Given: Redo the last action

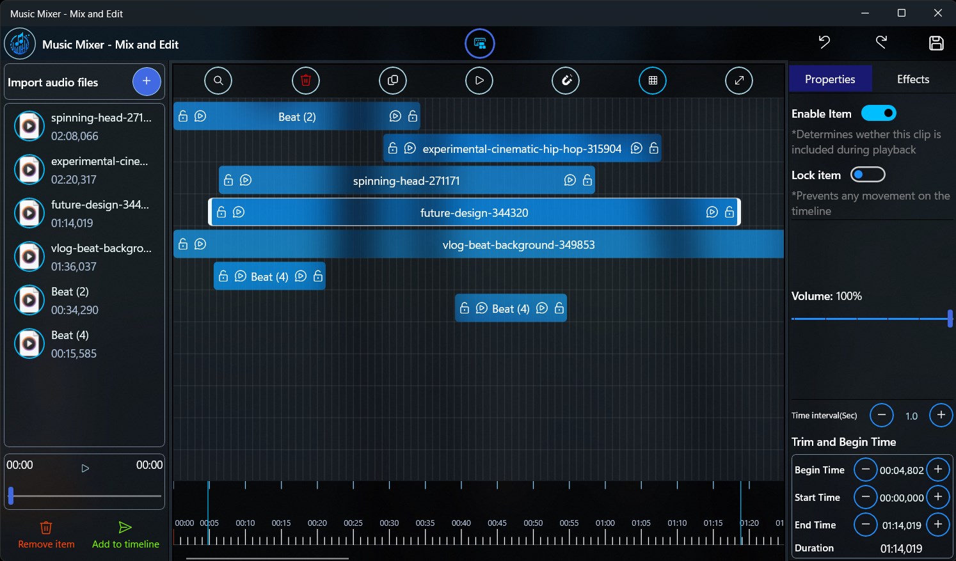Looking at the screenshot, I should (x=881, y=43).
